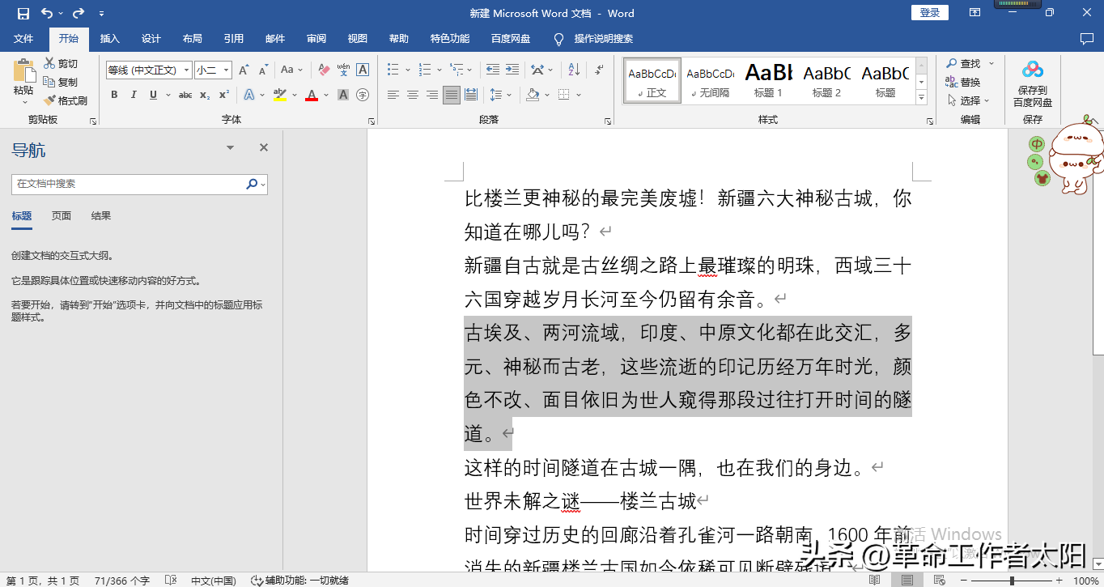Toggle Underline formatting
This screenshot has height=587, width=1104.
[x=153, y=95]
